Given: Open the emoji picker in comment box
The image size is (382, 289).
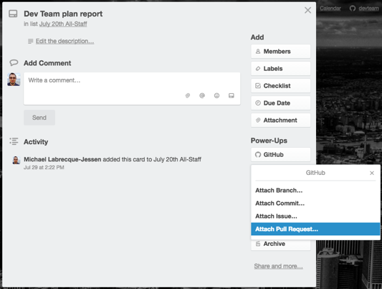Looking at the screenshot, I should coord(216,95).
